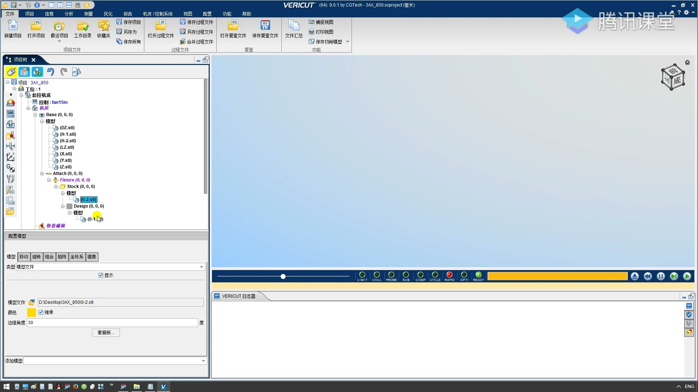
Task: Uncheck the 继承 inherit color checkbox
Action: pyautogui.click(x=41, y=313)
